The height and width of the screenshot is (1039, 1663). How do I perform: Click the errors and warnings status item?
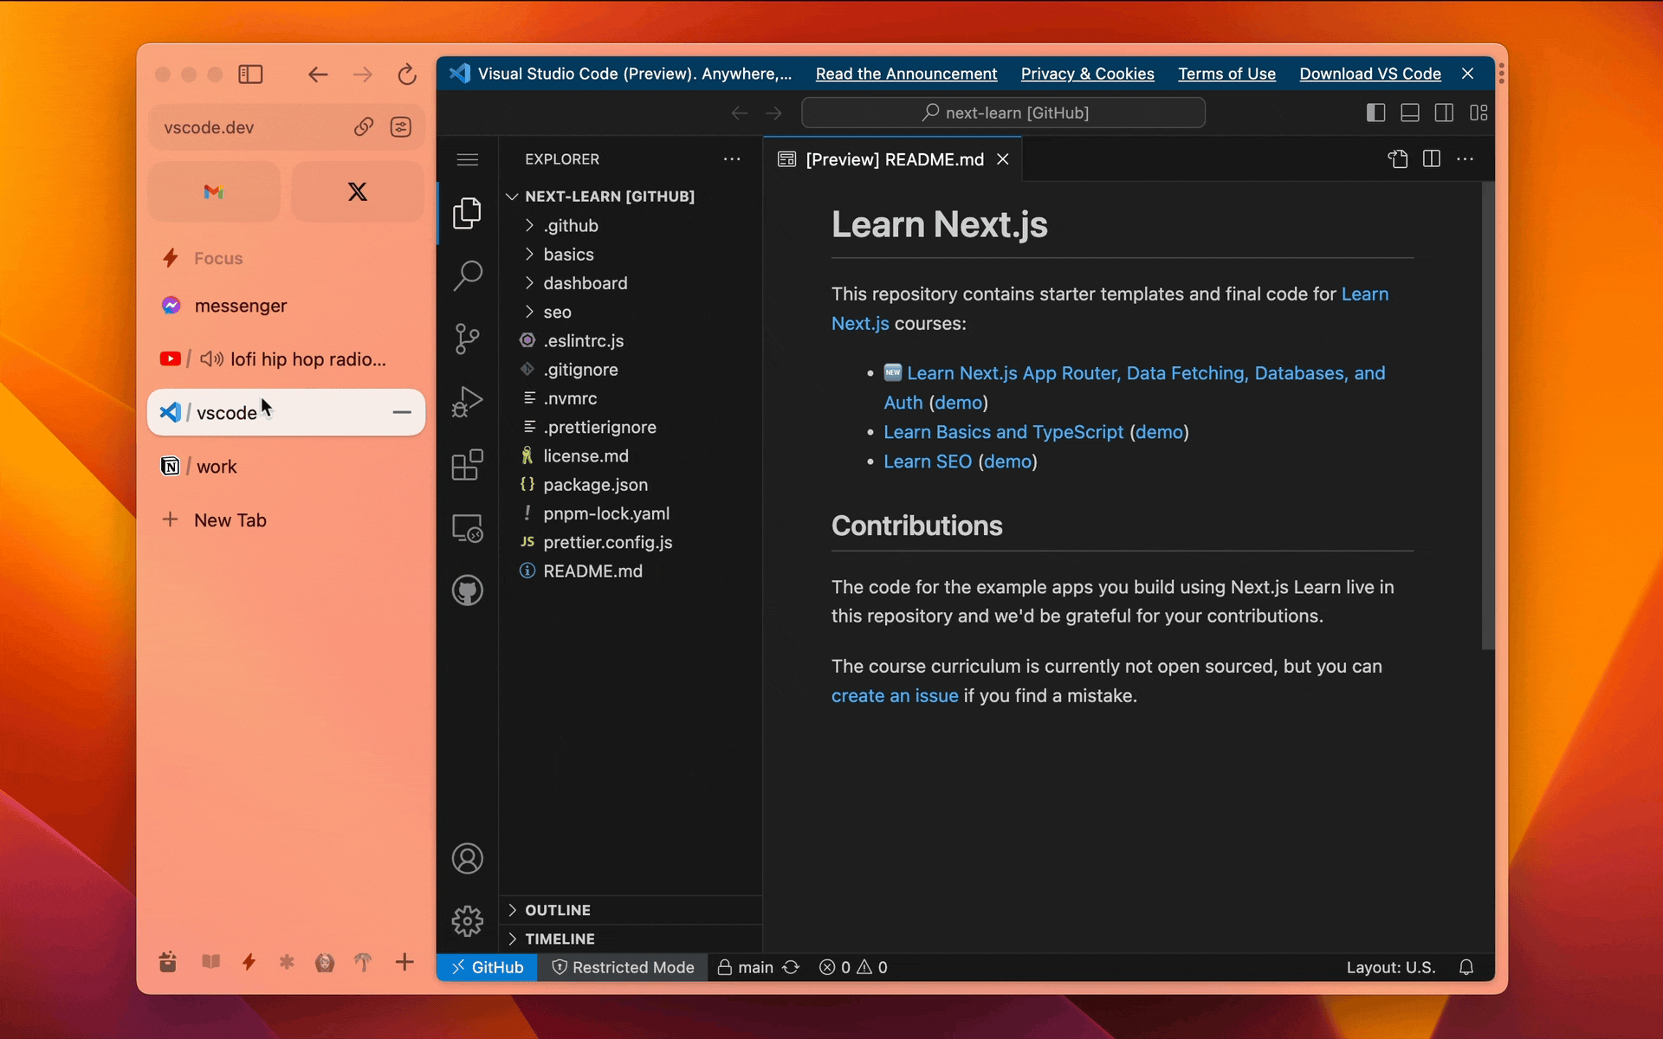coord(853,967)
